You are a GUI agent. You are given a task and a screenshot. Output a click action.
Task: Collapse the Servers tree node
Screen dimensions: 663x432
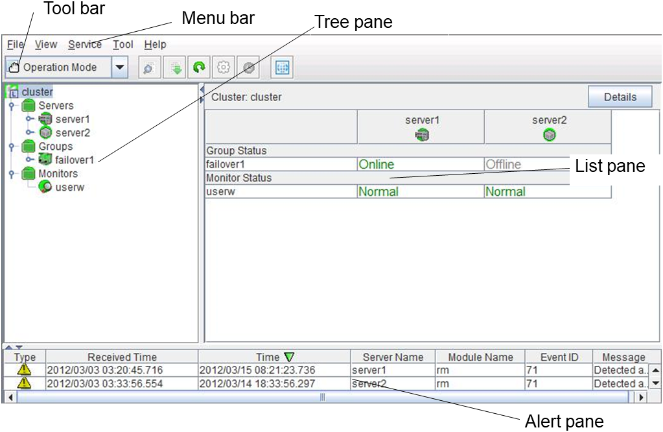pyautogui.click(x=11, y=106)
